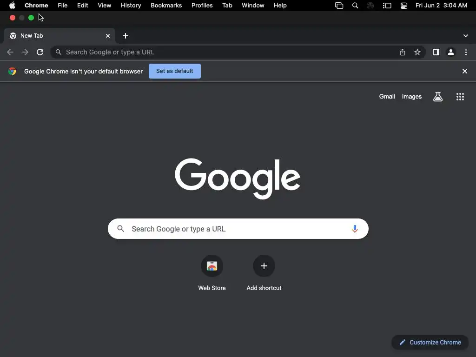The height and width of the screenshot is (357, 476).
Task: Open Chrome's three-dot menu
Action: [x=466, y=52]
